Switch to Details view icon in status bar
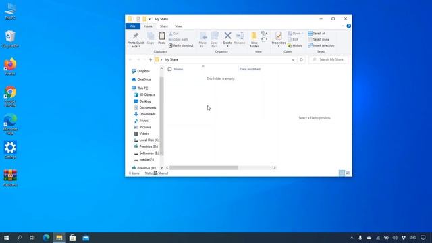The image size is (432, 243). point(342,173)
